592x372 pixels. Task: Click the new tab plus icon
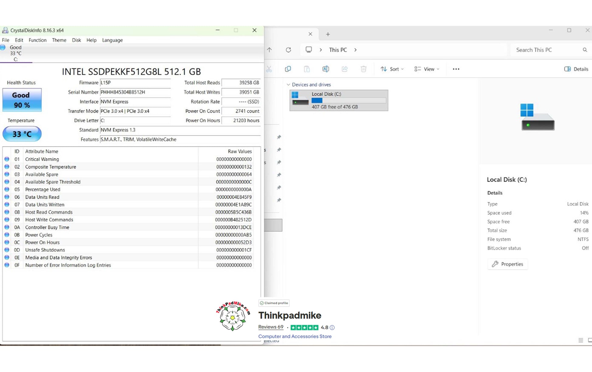[x=328, y=34]
